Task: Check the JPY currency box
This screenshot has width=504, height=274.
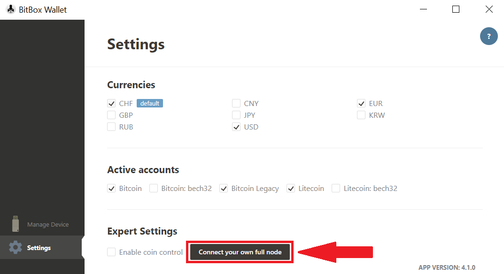Action: coord(236,115)
